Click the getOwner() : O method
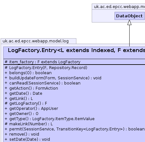Image resolution: width=145 pixels, height=142 pixels. click(x=21, y=114)
